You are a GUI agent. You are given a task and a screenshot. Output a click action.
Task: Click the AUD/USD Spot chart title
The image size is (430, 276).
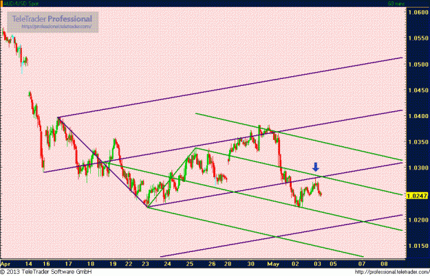click(21, 3)
